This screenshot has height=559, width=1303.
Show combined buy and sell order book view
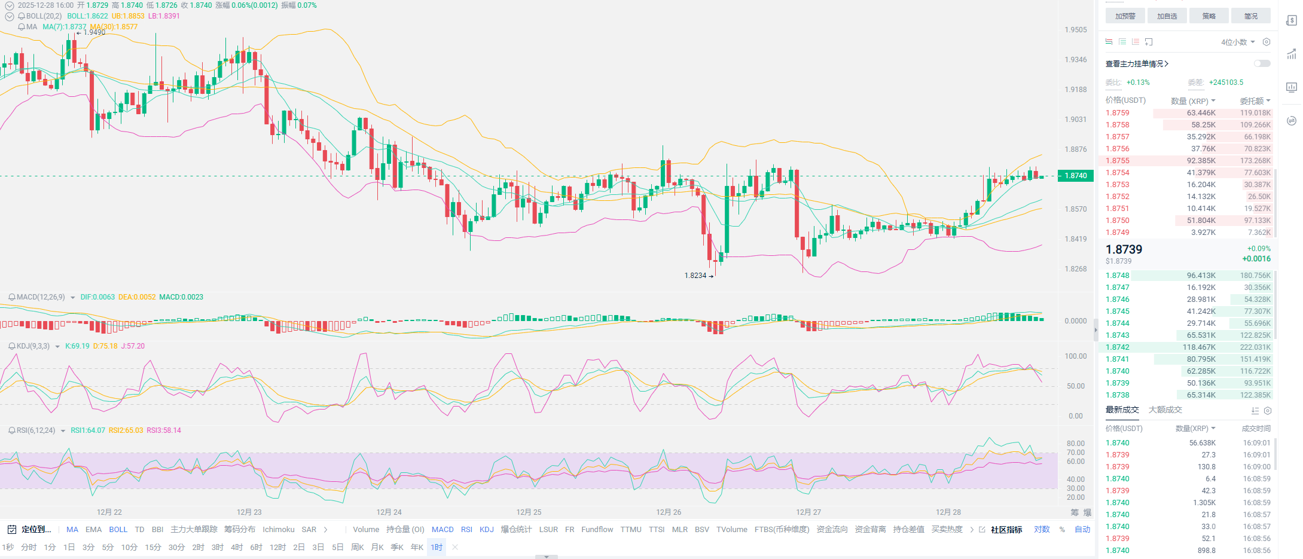[1109, 42]
